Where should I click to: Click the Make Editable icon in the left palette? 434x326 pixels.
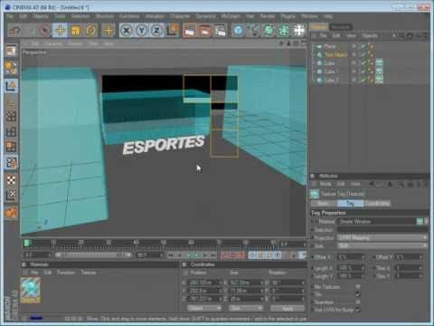11,51
